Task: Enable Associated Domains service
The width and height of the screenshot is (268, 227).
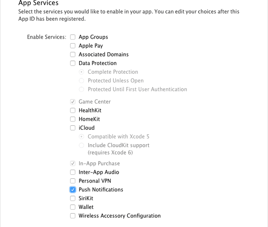Action: coord(73,54)
